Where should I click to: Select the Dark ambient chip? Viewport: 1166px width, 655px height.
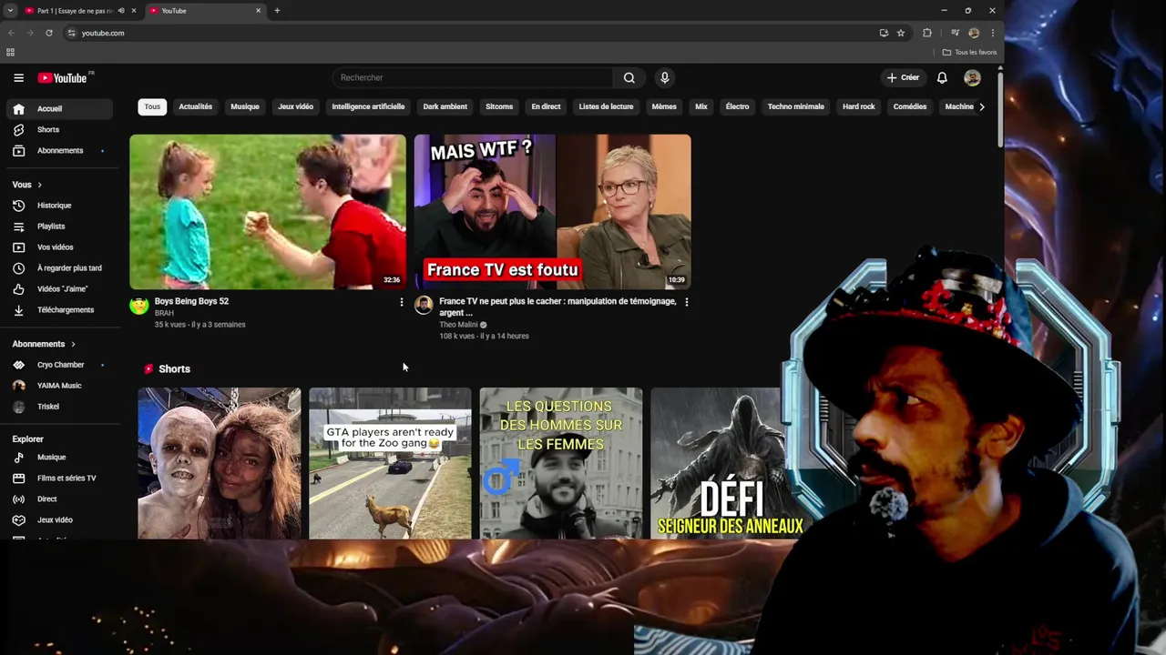click(445, 107)
